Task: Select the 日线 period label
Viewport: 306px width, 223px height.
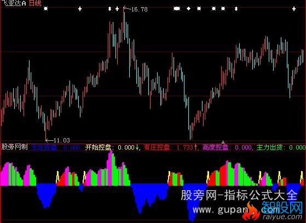Action: tap(35, 3)
